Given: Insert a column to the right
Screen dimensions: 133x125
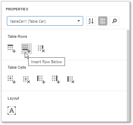Looking at the screenshot, I should [x=56, y=80].
